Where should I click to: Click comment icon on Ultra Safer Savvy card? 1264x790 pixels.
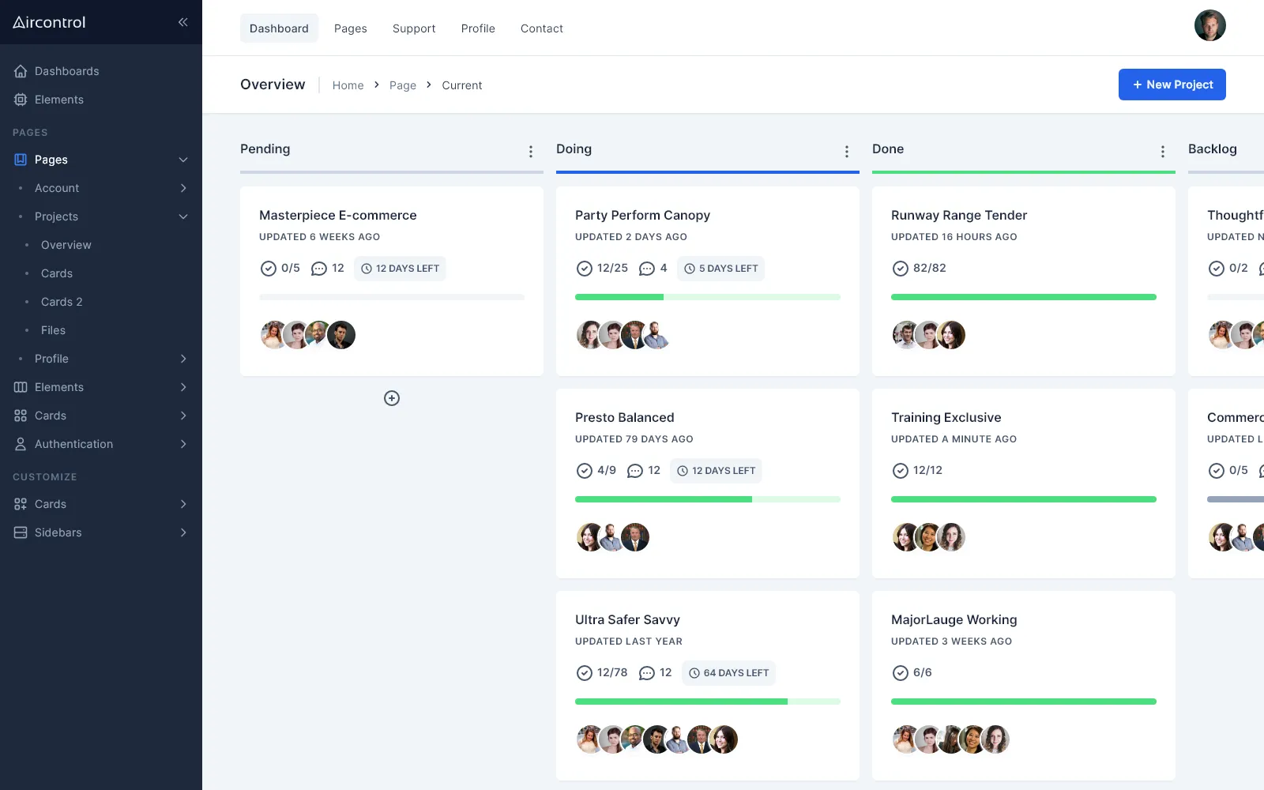tap(647, 673)
